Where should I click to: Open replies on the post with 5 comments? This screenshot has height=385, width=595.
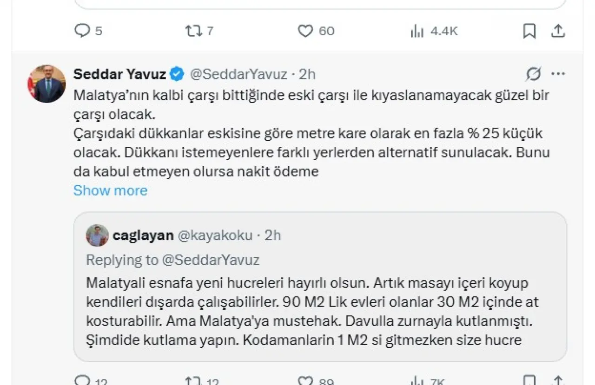[x=88, y=31]
